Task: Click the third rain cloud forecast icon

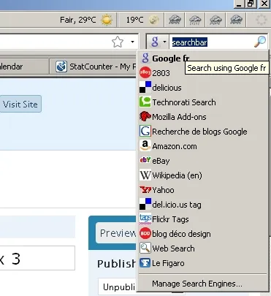Action: pyautogui.click(x=215, y=20)
